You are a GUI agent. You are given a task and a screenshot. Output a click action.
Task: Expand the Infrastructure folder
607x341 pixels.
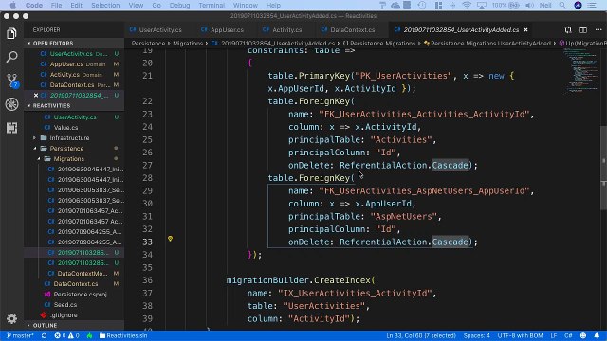pyautogui.click(x=69, y=138)
